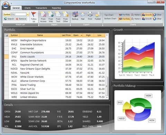Click the Backup export icon
Viewport: 166px width, 135px height.
point(75,14)
